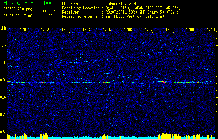Click receiver text R820T2(RTL-SDR) SDR-Sharp 53.372MHz
Screen dimensions: 218x139
[142, 12]
